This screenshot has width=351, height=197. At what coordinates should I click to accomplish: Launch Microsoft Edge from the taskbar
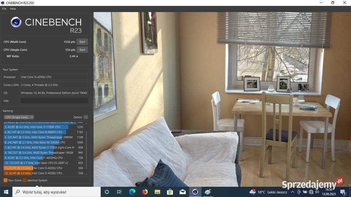click(132, 192)
